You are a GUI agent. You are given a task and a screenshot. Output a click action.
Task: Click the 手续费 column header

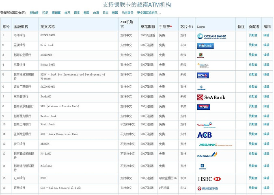click(165, 26)
